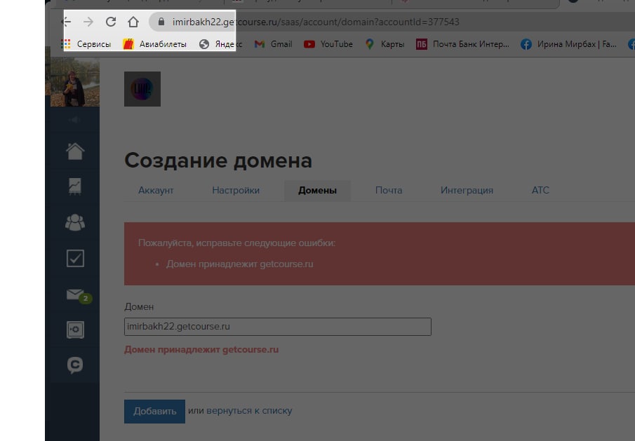Open the Ирина Мирбах Facebook bookmark
The height and width of the screenshot is (441, 635).
[x=568, y=44]
